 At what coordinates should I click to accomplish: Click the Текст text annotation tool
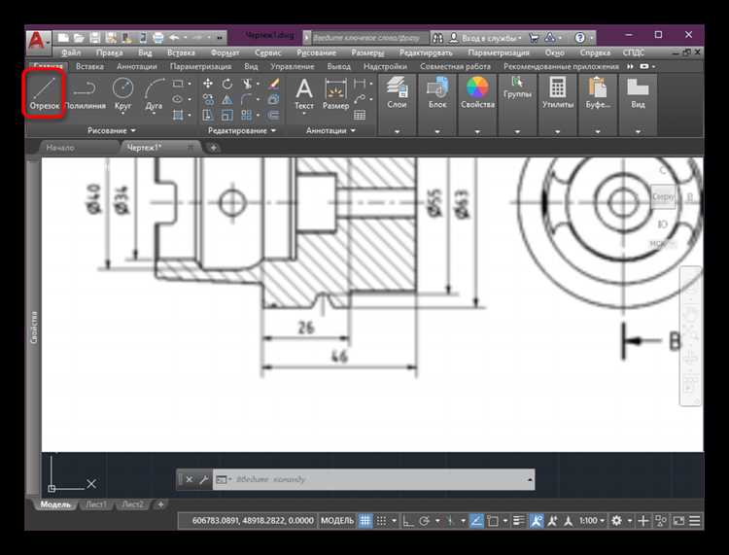[x=304, y=93]
